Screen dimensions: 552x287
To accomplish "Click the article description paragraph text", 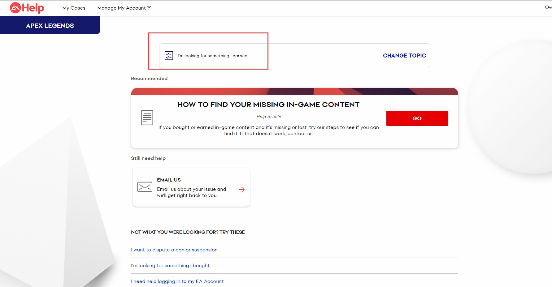I will (x=269, y=131).
